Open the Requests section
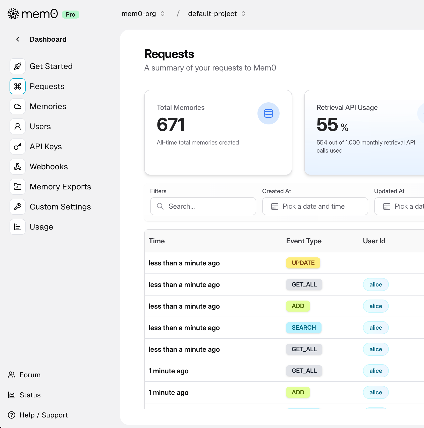424x428 pixels. [x=47, y=86]
